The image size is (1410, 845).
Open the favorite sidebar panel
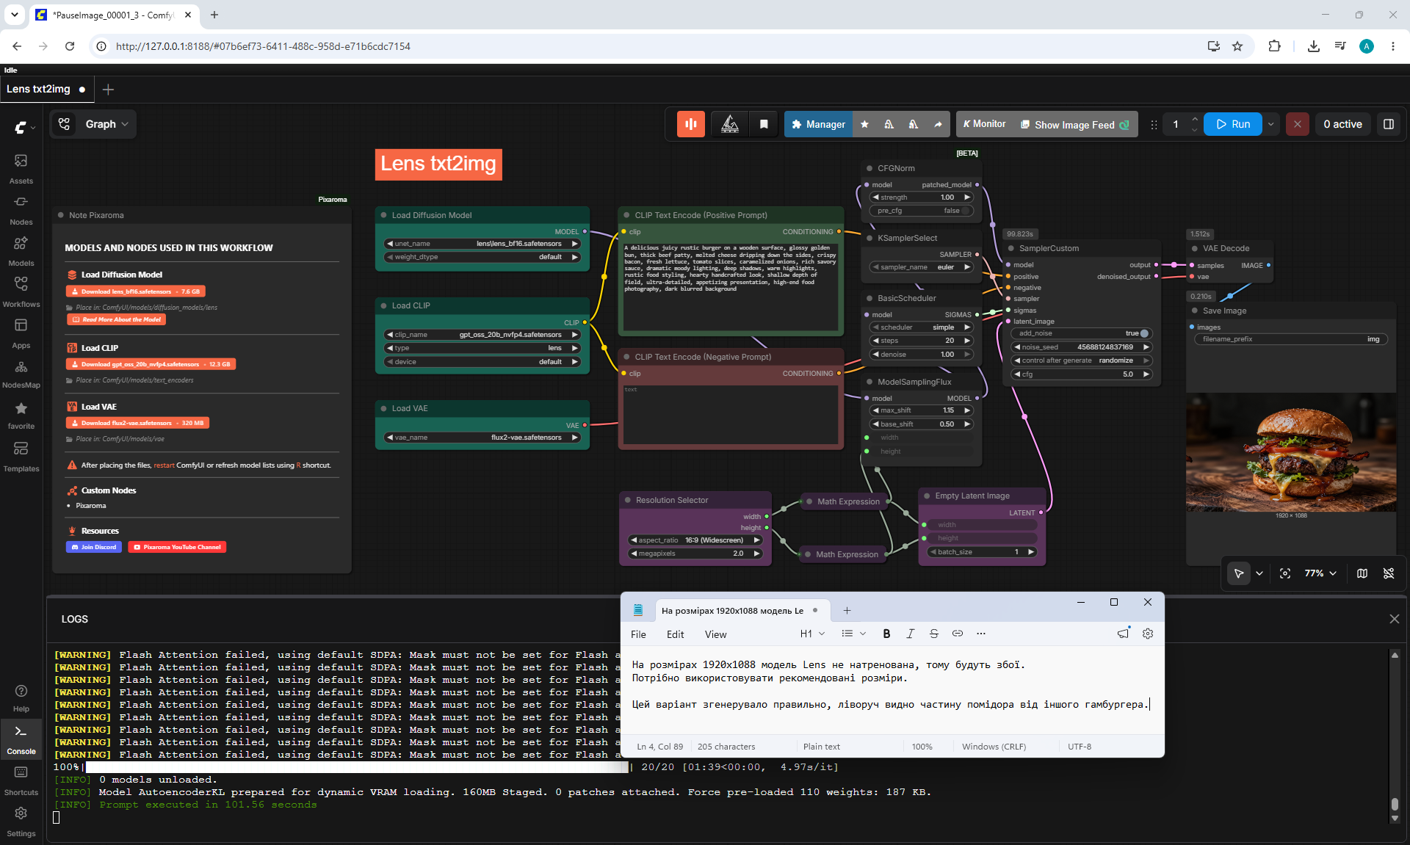[x=21, y=415]
